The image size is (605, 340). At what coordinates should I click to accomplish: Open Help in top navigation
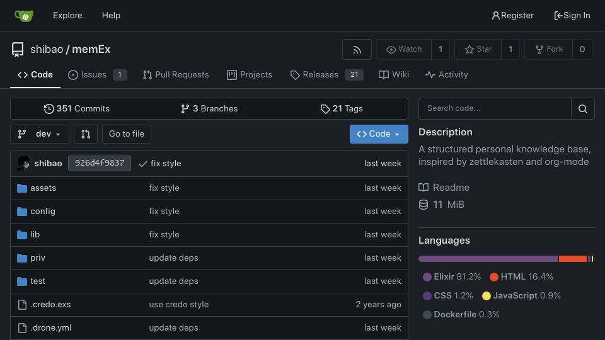pyautogui.click(x=111, y=15)
